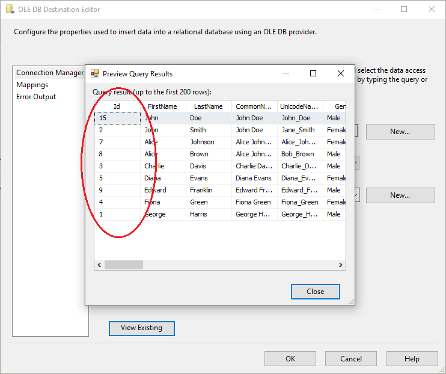Select the Mappings page
The width and height of the screenshot is (446, 374).
coord(32,85)
